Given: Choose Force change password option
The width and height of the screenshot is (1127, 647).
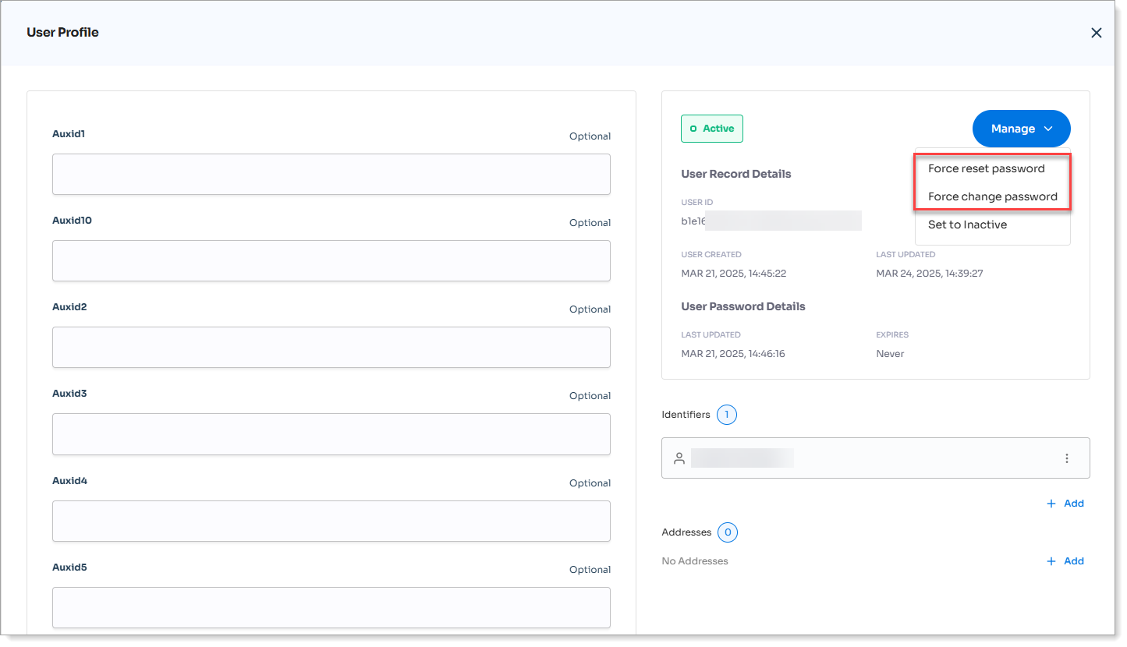Looking at the screenshot, I should click(x=992, y=196).
